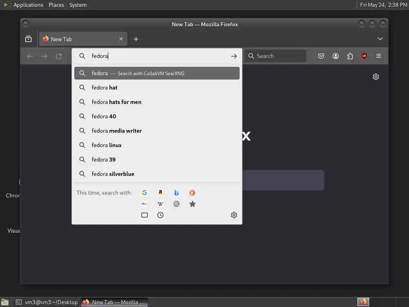Image resolution: width=409 pixels, height=307 pixels.
Task: Search bookmarks via the star icon
Action: pyautogui.click(x=192, y=204)
